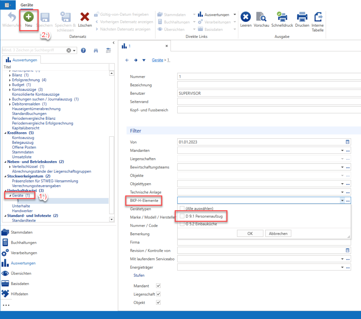Confirm selection with OK button
Image resolution: width=361 pixels, height=319 pixels.
tap(250, 233)
